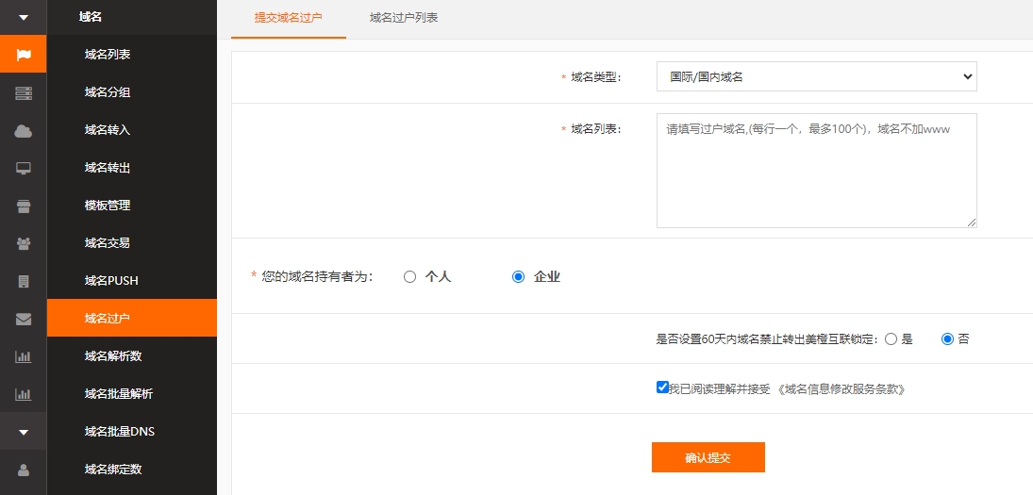Open the envelope mail icon
Screen dimensions: 1033x495
24,319
